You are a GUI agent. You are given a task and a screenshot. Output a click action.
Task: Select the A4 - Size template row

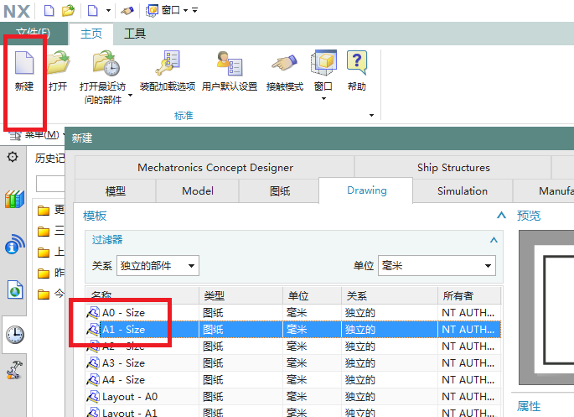[x=293, y=380]
